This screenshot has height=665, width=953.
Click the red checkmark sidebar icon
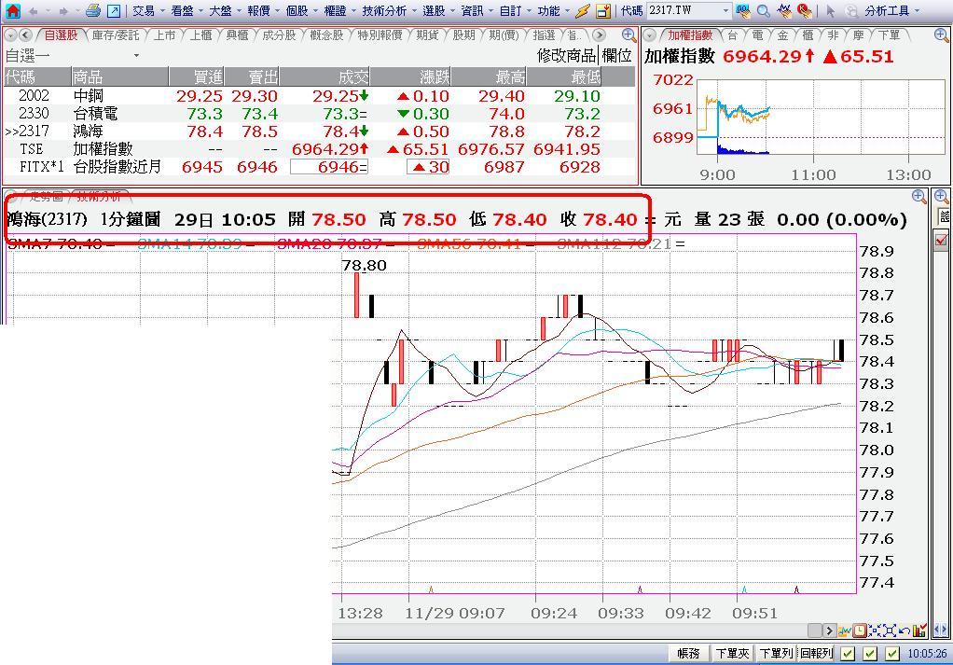coord(942,240)
